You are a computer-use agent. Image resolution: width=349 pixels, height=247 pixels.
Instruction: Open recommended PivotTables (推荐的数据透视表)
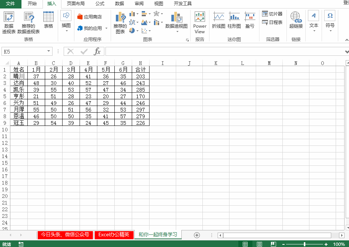point(28,23)
